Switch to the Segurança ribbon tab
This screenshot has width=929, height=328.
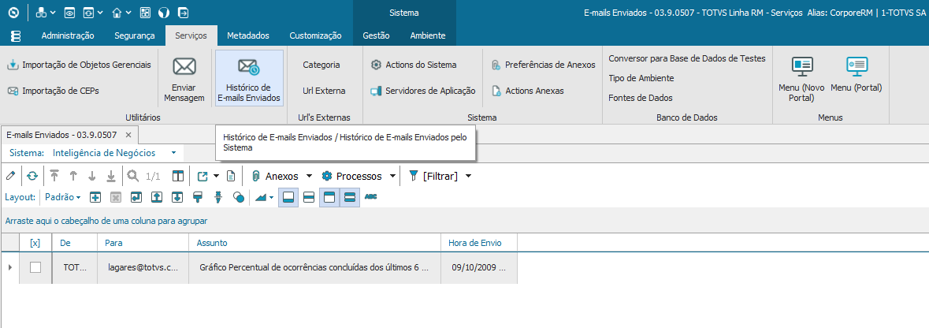pyautogui.click(x=135, y=35)
